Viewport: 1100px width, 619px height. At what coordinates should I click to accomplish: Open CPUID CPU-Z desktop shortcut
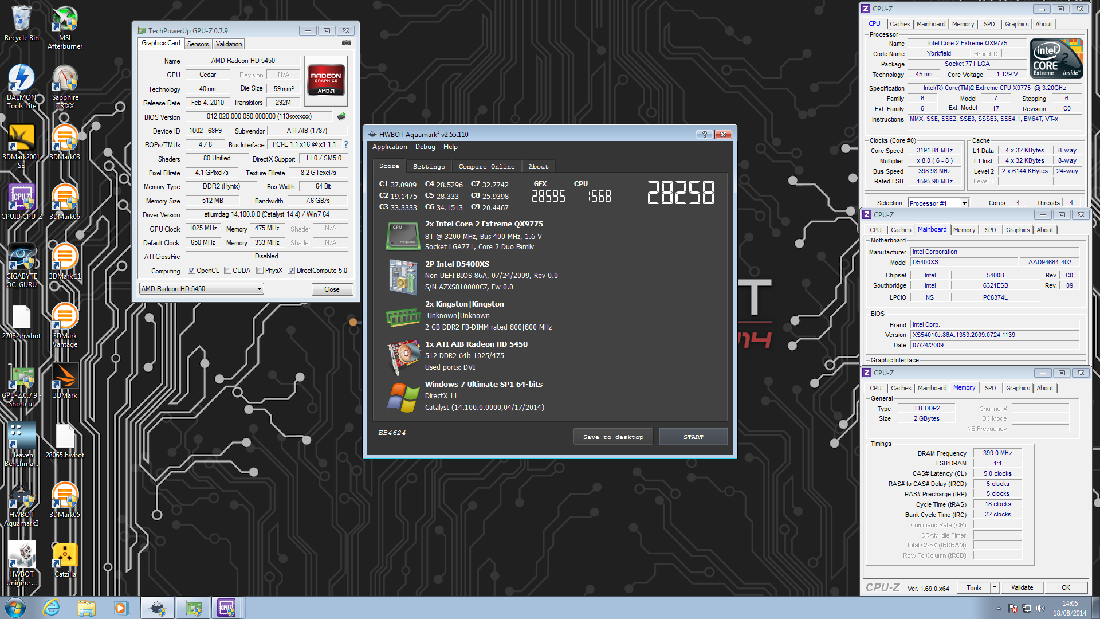(x=22, y=202)
